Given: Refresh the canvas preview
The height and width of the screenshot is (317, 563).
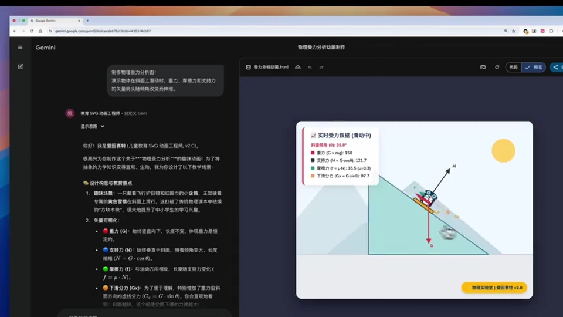Looking at the screenshot, I should pyautogui.click(x=497, y=67).
